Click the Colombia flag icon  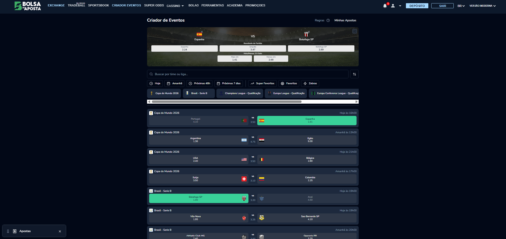point(262,179)
